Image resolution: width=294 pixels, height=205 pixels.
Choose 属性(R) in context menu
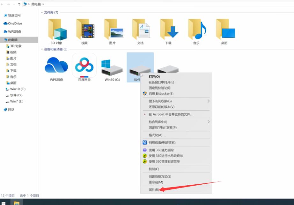coord(176,190)
